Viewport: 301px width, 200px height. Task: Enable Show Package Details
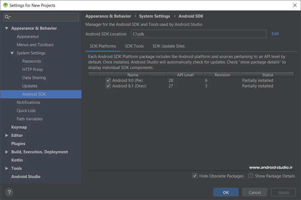(250, 176)
